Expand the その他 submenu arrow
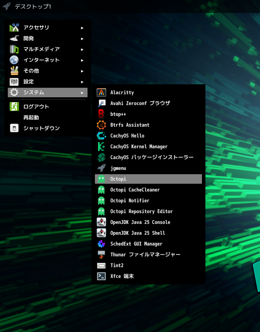 (82, 71)
